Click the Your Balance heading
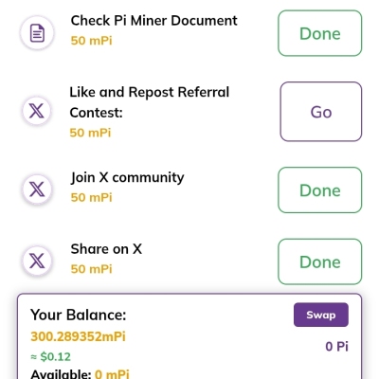This screenshot has width=379, height=379. click(78, 315)
